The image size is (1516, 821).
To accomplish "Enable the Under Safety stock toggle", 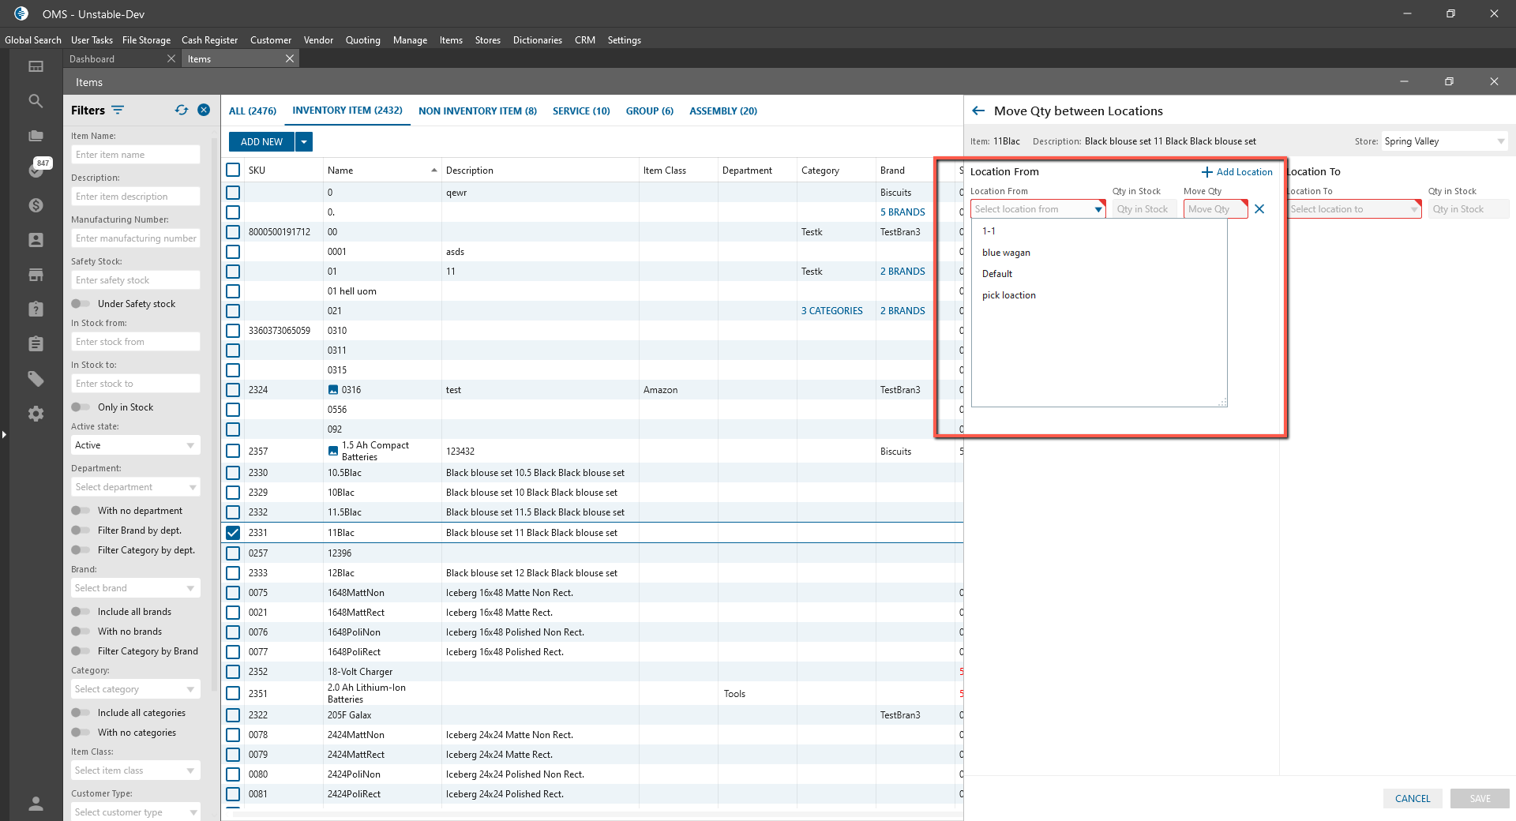I will coord(81,304).
